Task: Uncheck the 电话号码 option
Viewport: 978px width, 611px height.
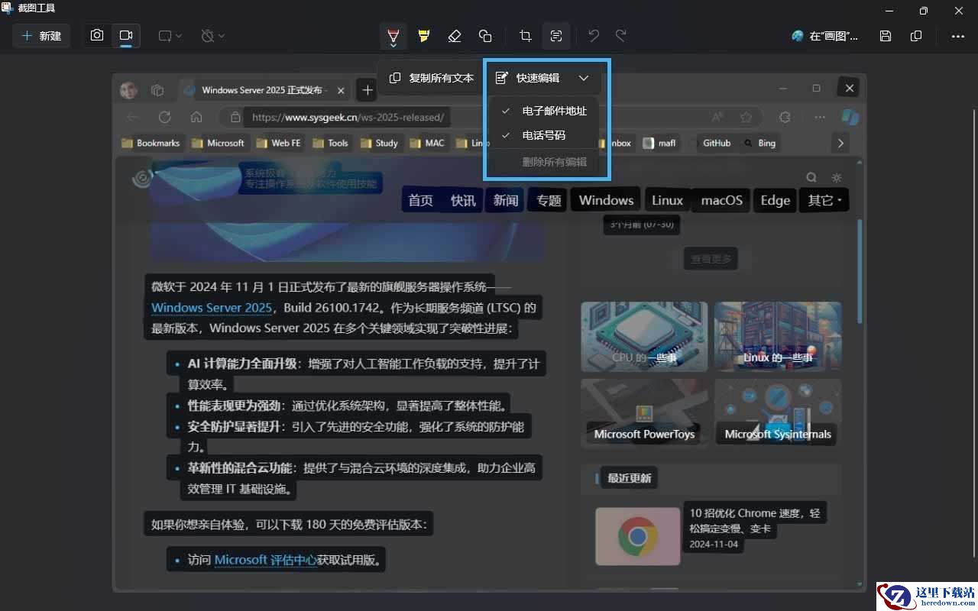Action: 545,135
